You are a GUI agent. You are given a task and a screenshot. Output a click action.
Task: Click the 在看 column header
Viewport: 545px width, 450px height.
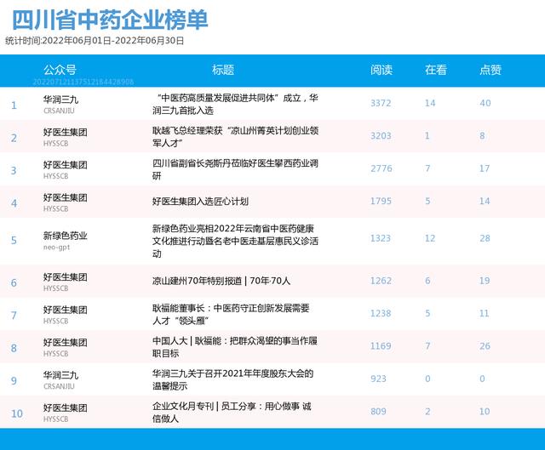click(x=435, y=70)
